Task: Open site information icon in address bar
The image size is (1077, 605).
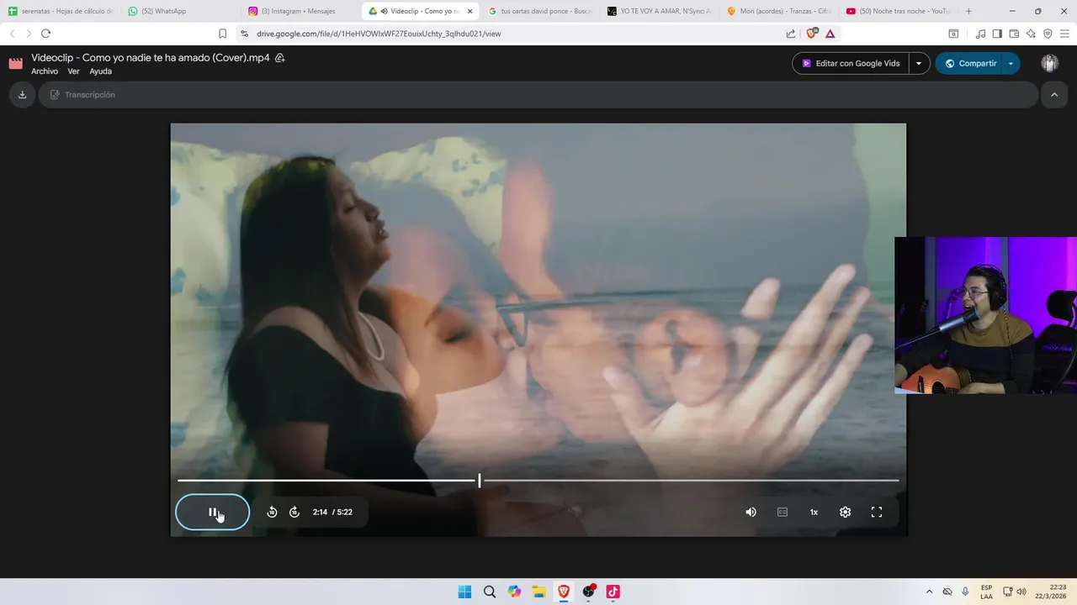Action: 244,34
